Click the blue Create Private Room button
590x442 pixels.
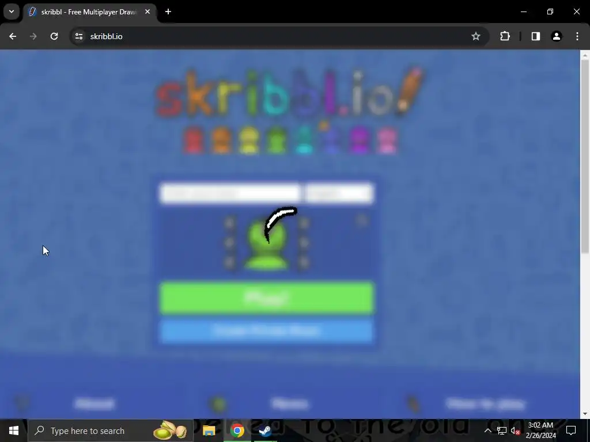267,331
